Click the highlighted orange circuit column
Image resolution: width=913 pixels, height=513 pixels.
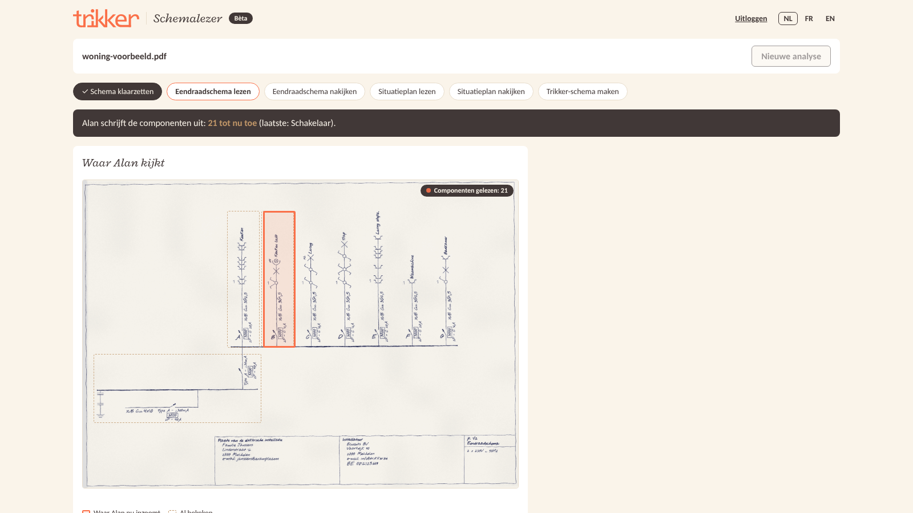pos(279,279)
